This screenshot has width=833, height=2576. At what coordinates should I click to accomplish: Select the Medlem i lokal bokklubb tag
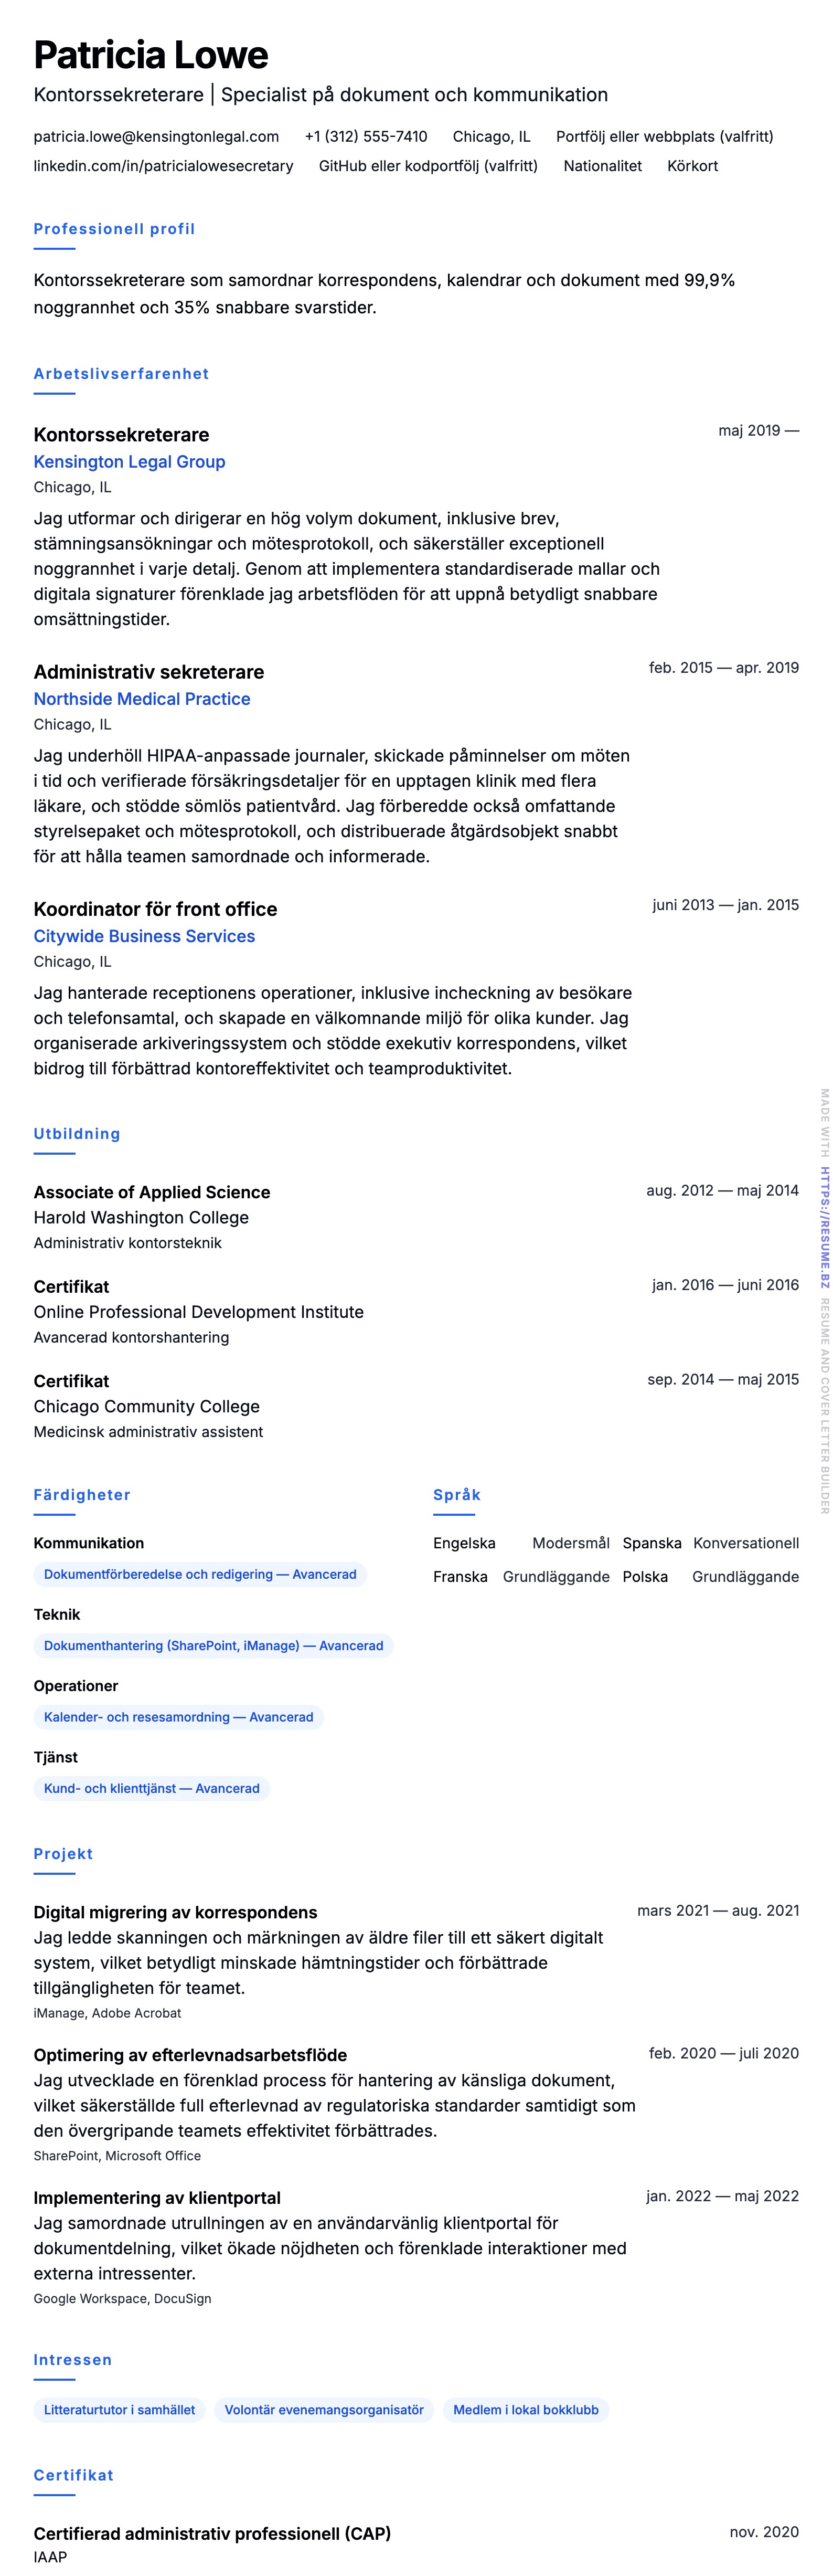[x=526, y=2410]
